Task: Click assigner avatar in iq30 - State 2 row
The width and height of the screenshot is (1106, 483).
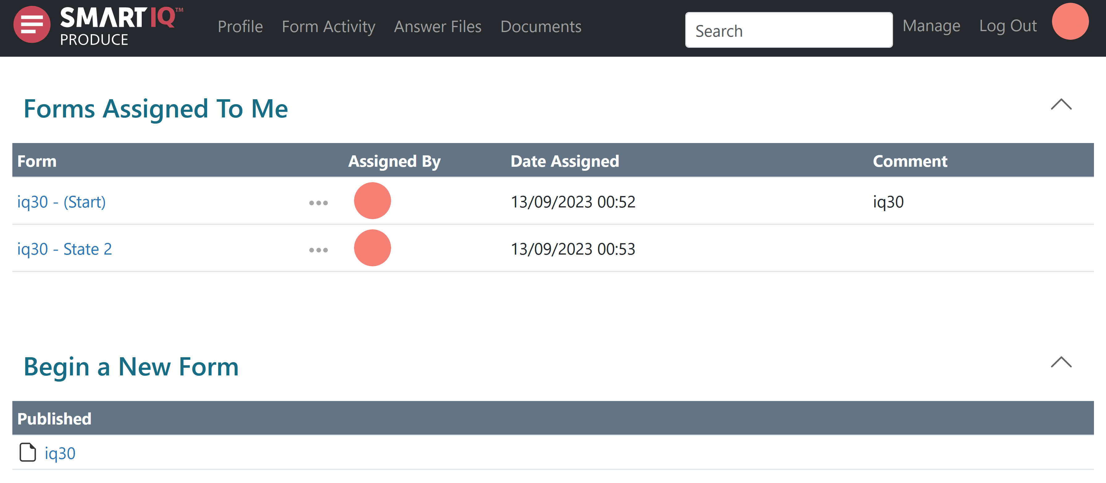Action: [x=372, y=248]
